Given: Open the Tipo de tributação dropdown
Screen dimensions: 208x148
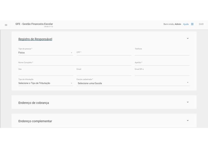Looking at the screenshot, I should tap(45, 83).
